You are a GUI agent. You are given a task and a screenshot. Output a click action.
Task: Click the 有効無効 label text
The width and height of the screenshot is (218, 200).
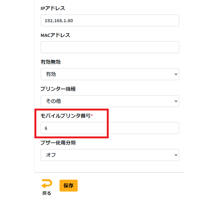point(51,62)
